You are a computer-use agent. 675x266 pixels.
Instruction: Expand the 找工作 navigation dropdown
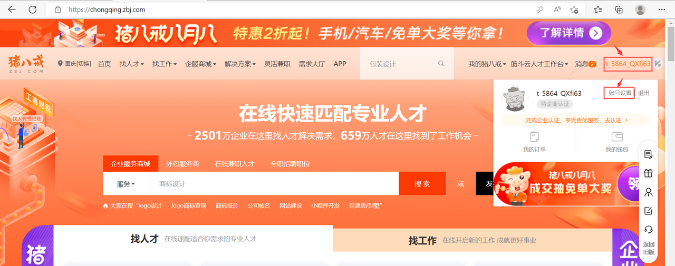(165, 64)
